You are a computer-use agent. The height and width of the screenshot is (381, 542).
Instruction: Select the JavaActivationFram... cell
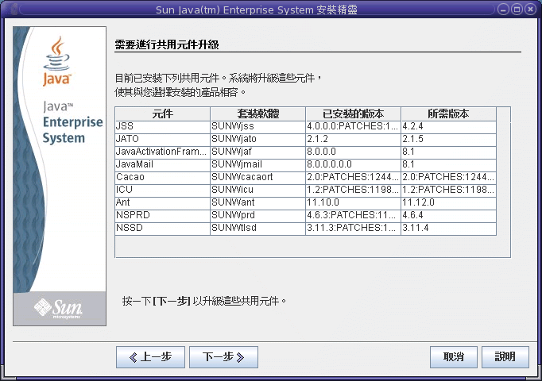tap(162, 152)
